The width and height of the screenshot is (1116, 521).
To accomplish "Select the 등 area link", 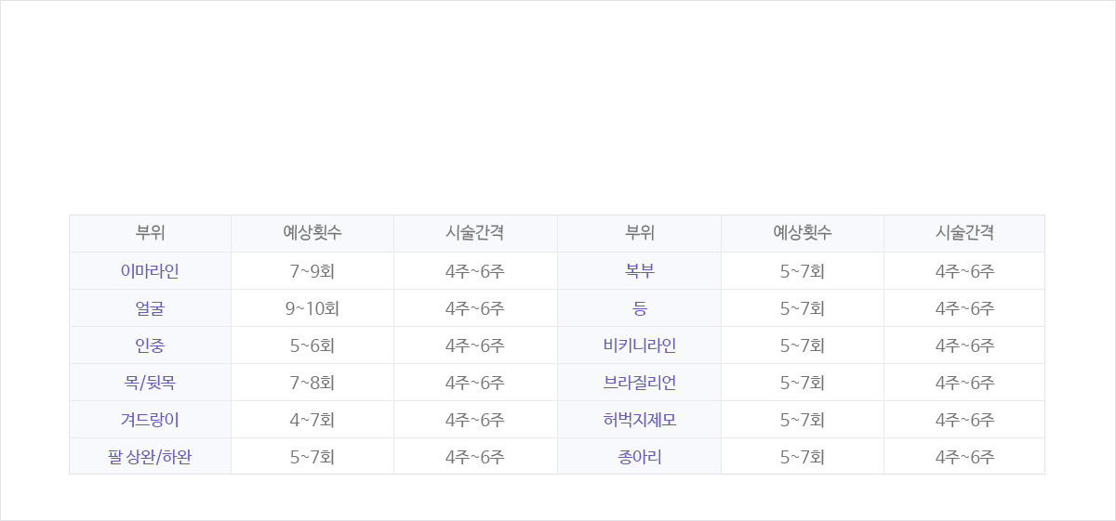I will 640,308.
